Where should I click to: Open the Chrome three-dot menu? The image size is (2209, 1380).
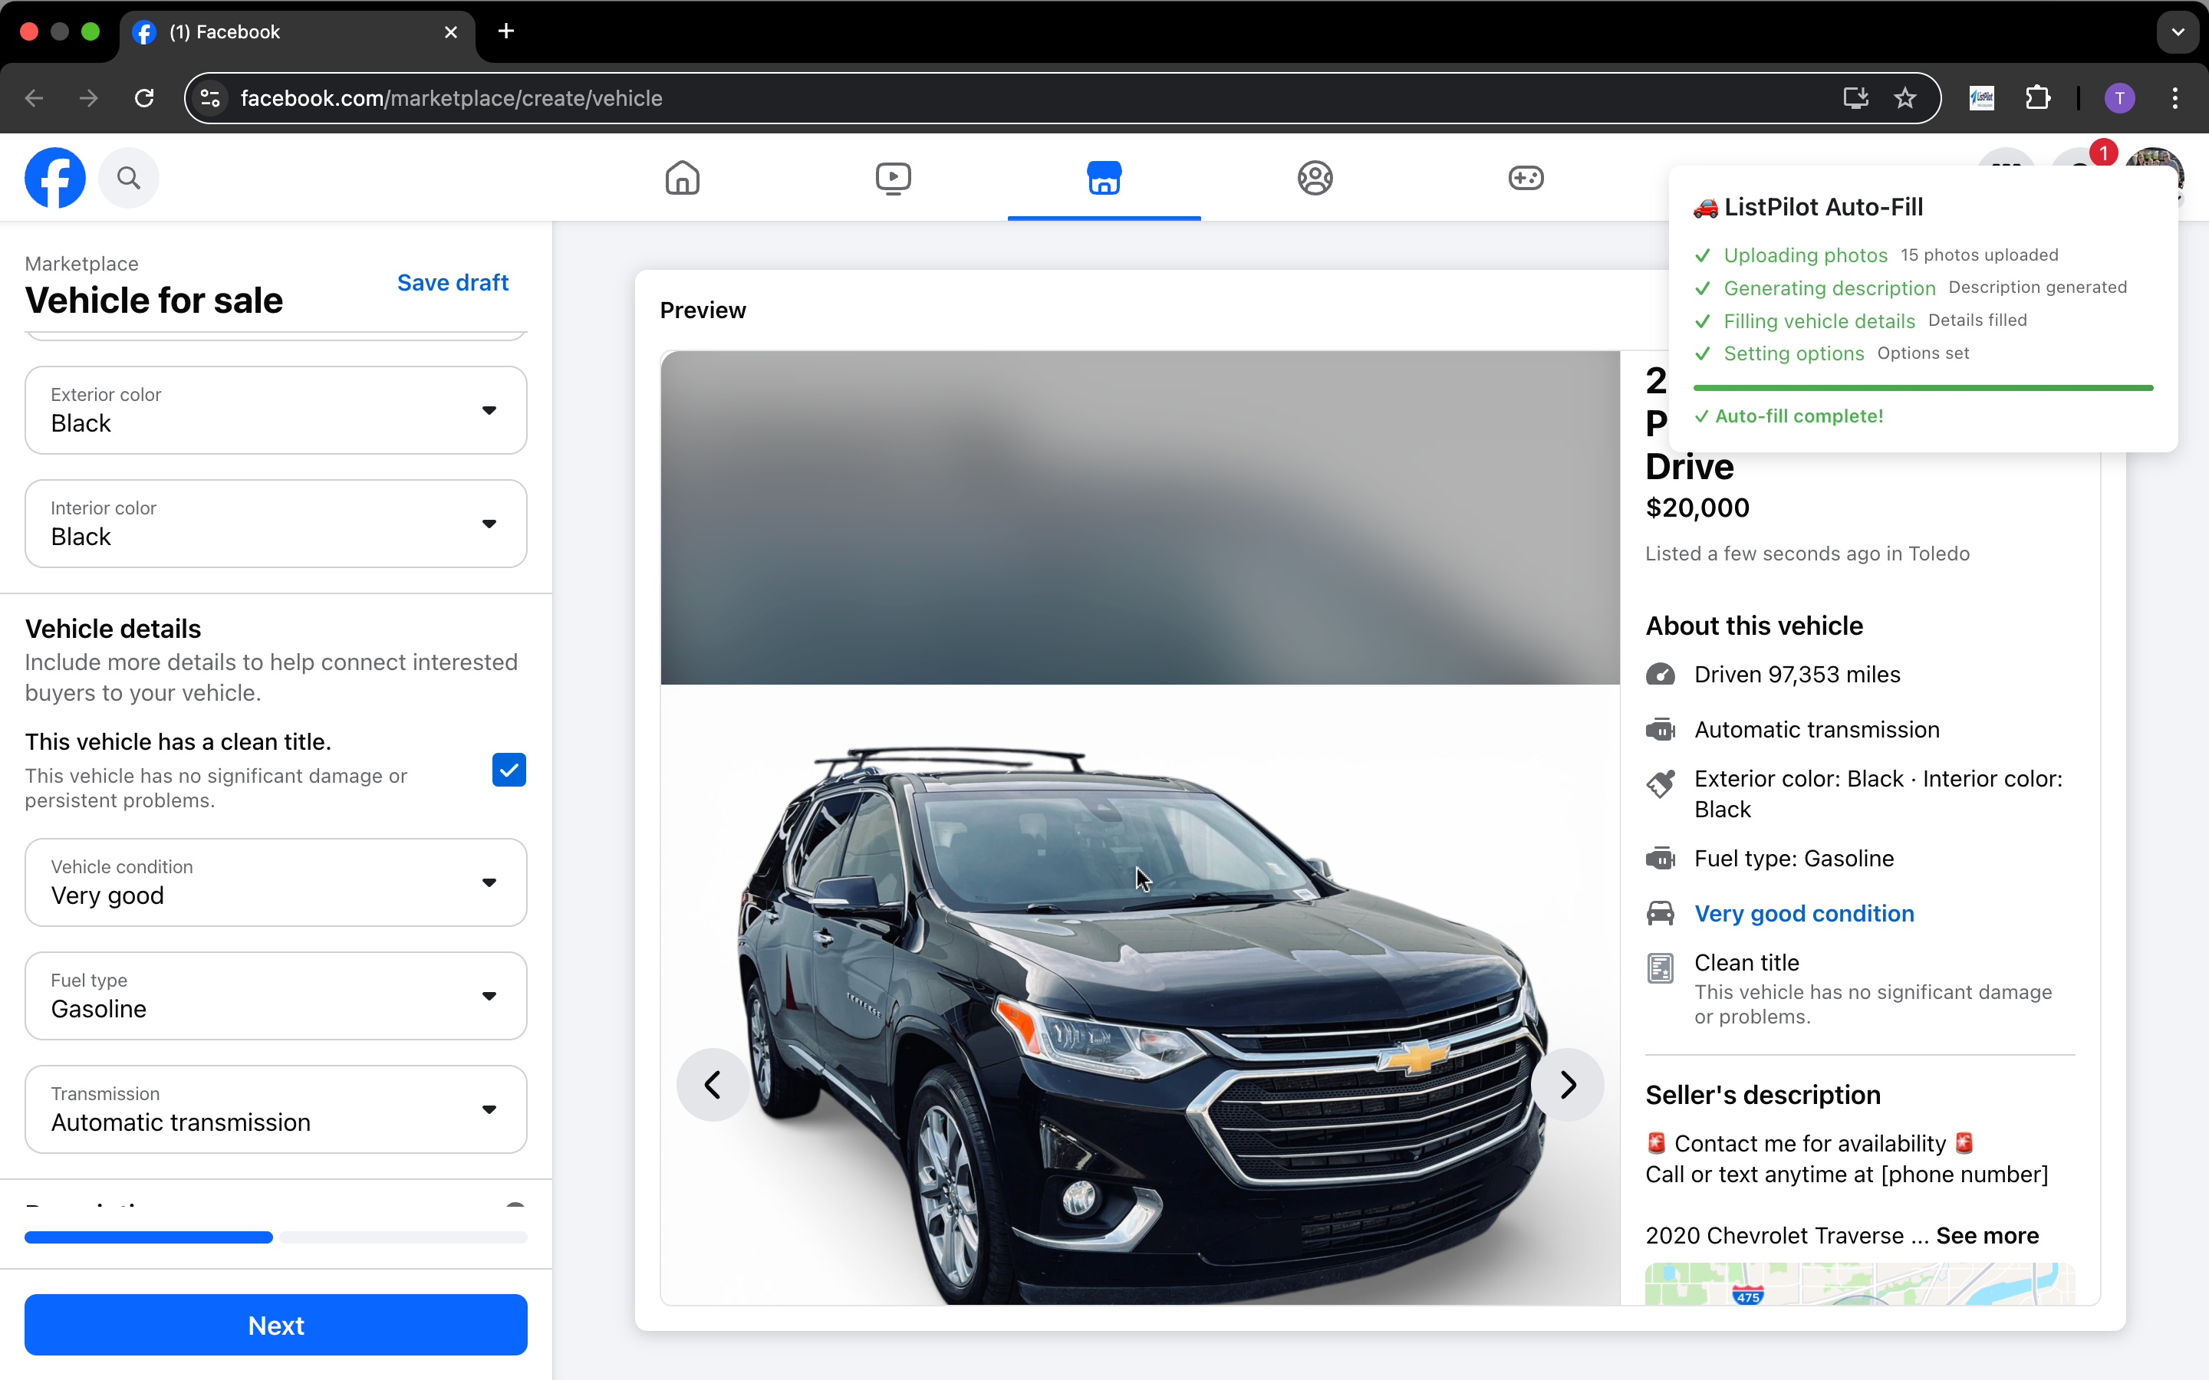tap(2175, 97)
